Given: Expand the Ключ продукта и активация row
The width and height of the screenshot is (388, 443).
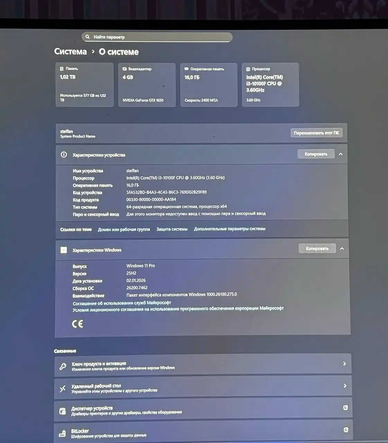Looking at the screenshot, I should [x=344, y=363].
